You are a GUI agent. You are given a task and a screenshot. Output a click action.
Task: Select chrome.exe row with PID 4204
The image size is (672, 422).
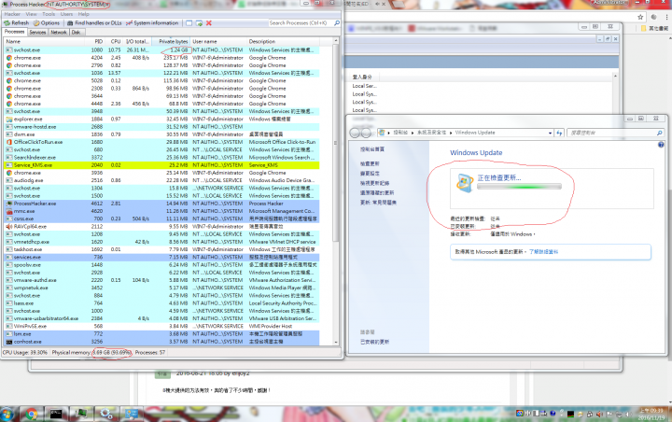[161, 58]
